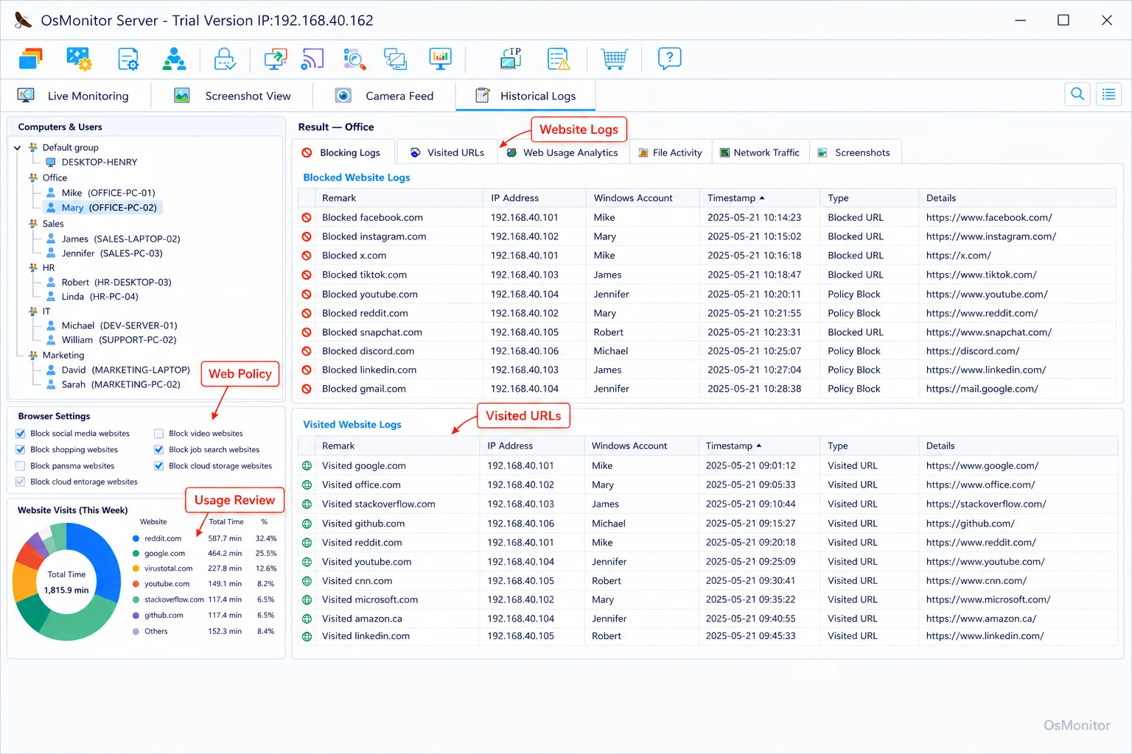Enable Block pansma websites checkbox
This screenshot has height=754, width=1132.
[x=21, y=466]
